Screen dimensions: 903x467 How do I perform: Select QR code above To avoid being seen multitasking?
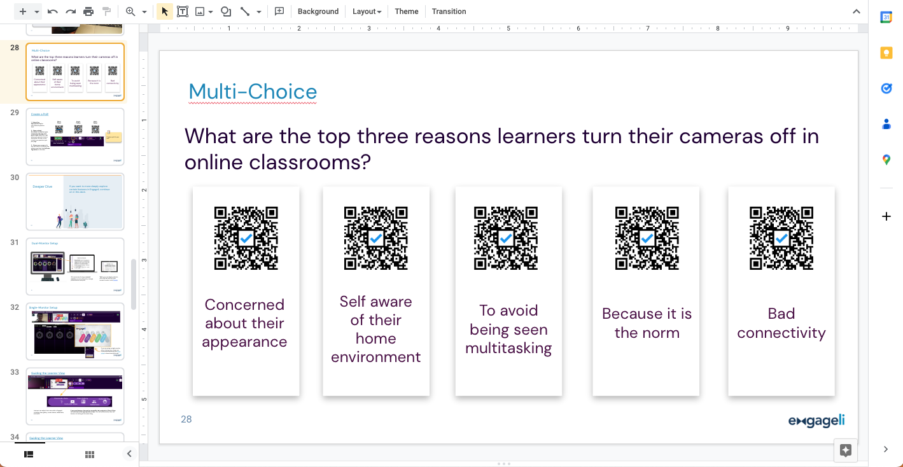[x=506, y=238]
